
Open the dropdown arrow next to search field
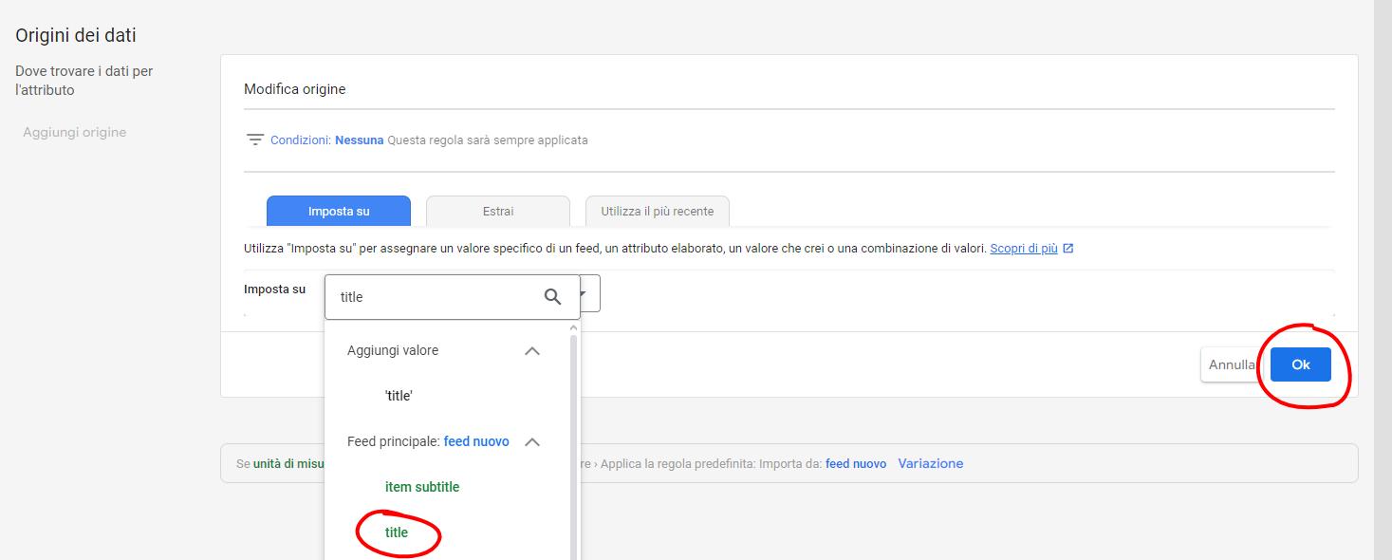[x=588, y=294]
